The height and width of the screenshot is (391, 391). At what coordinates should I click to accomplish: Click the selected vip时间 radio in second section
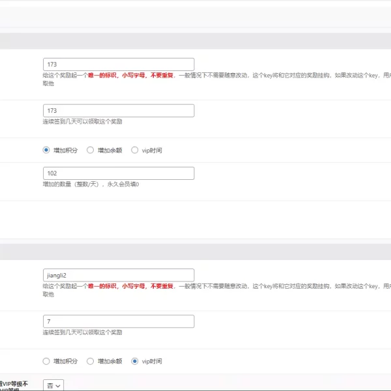(135, 361)
